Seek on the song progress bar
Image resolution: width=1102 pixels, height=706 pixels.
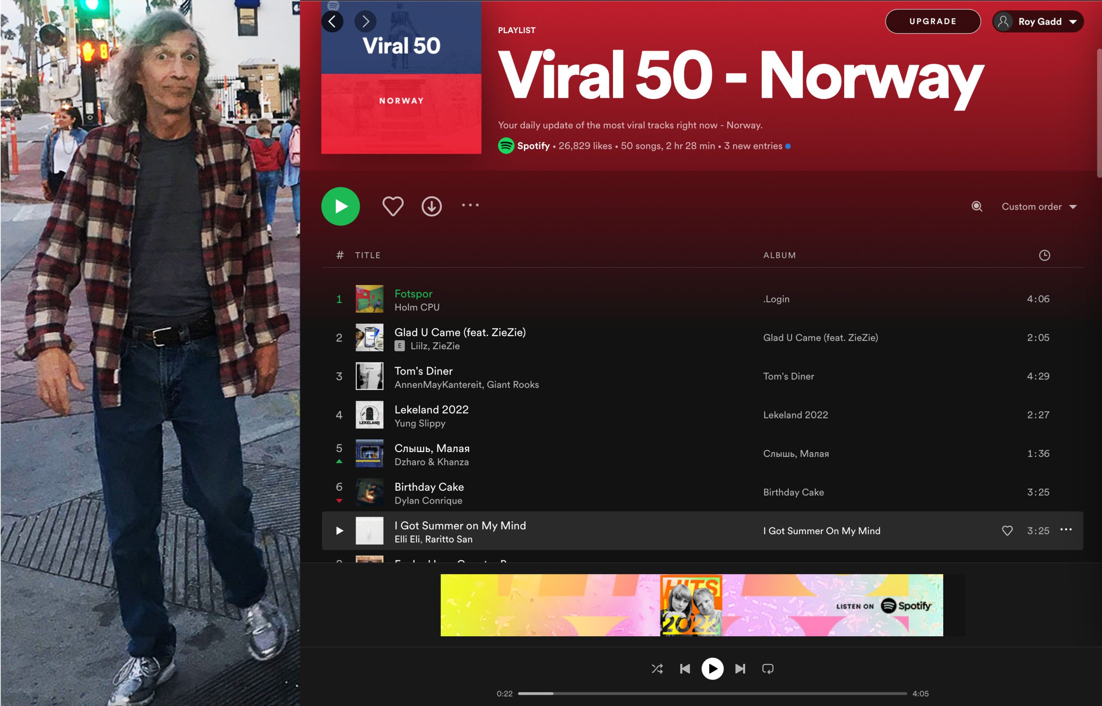point(712,693)
